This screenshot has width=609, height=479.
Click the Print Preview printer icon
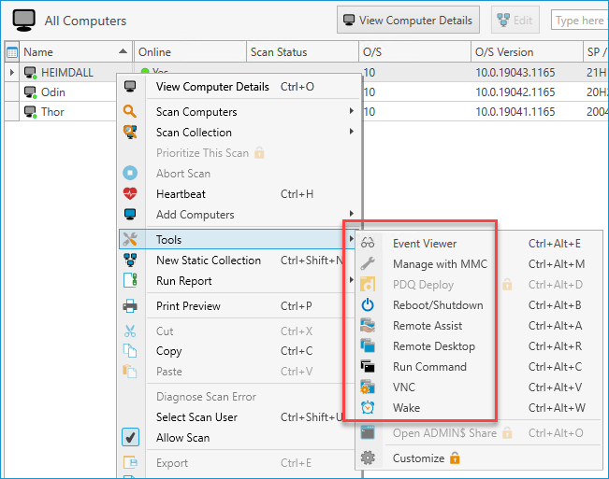(x=130, y=305)
